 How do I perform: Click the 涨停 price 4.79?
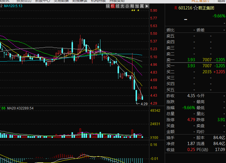191,120
